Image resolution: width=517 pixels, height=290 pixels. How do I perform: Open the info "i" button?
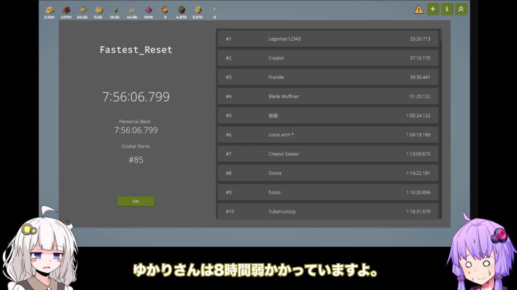447,9
